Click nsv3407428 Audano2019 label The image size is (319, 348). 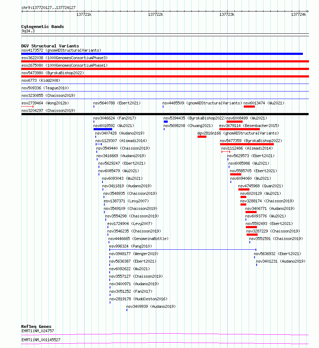tap(120, 133)
